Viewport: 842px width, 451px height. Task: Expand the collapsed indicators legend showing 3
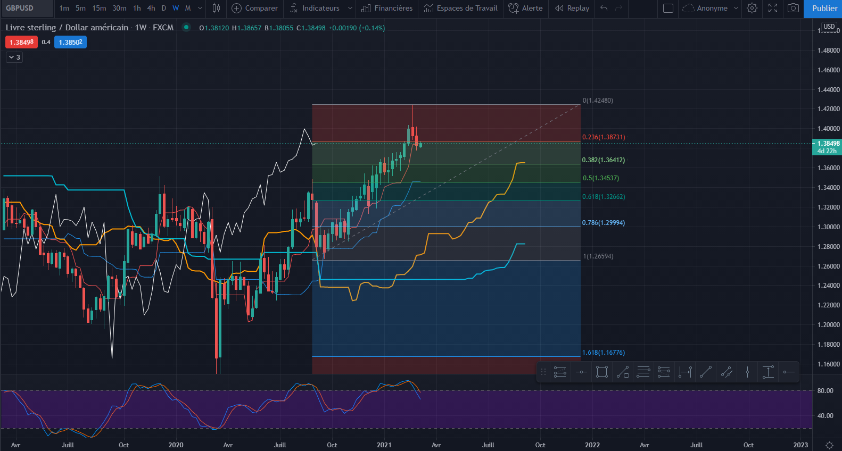[14, 57]
